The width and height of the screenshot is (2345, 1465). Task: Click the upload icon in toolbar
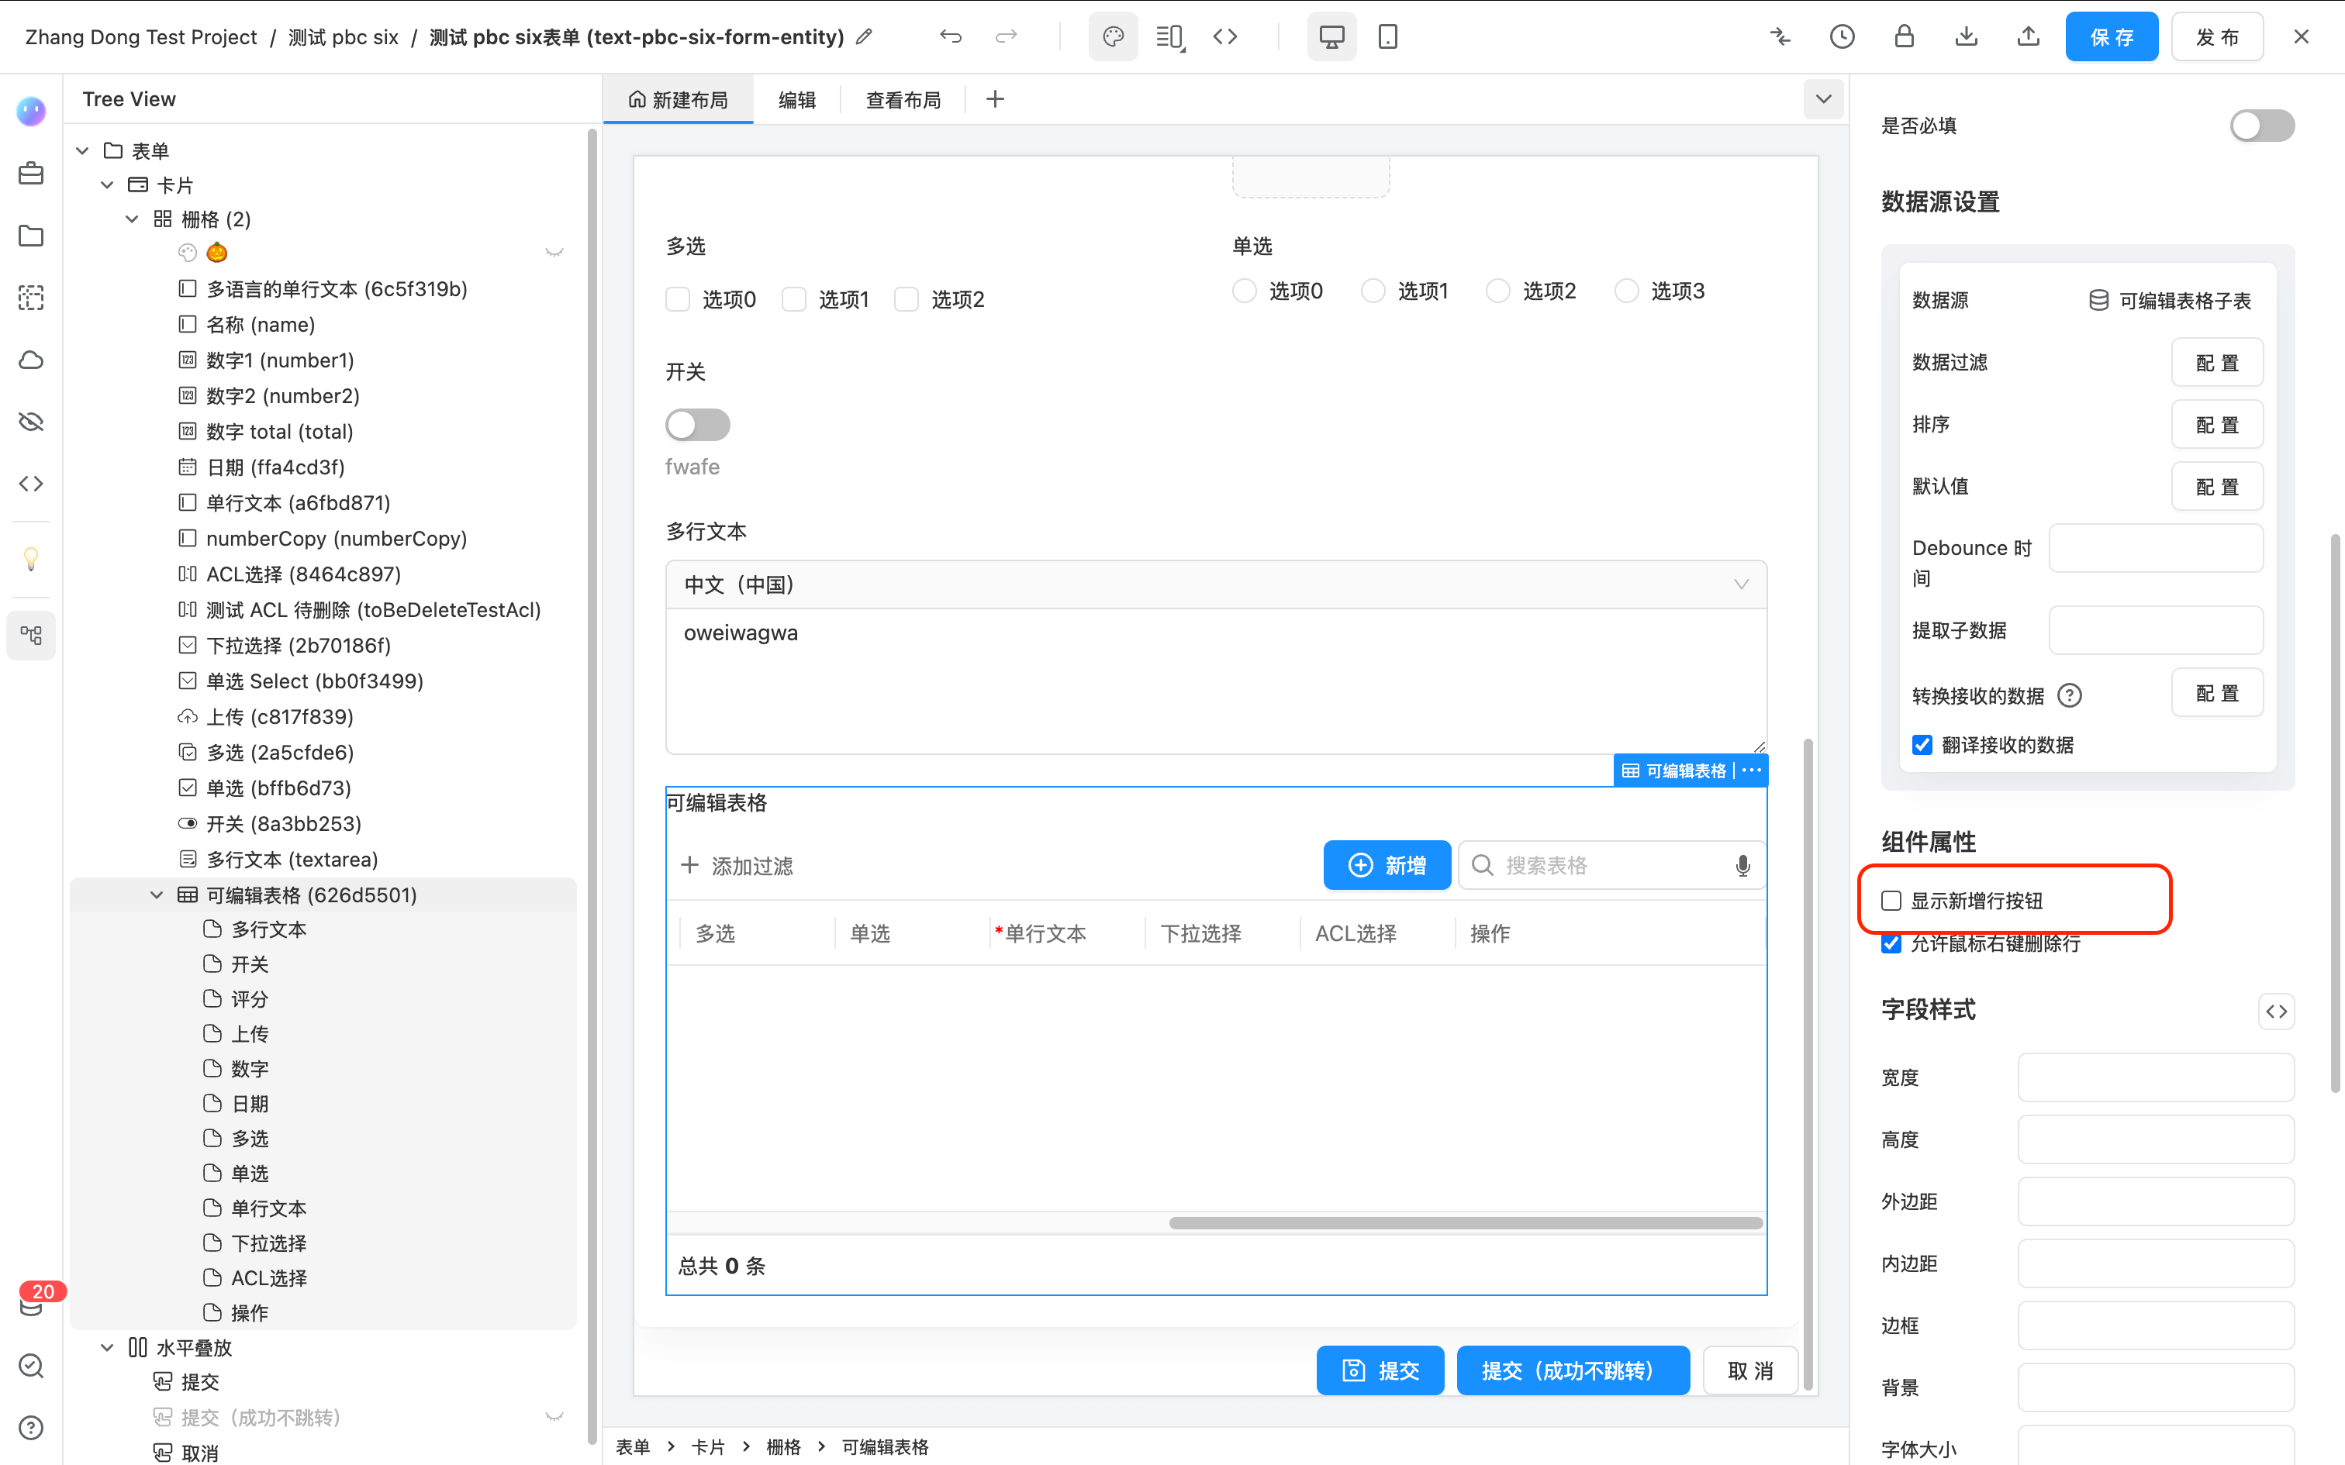point(2028,37)
